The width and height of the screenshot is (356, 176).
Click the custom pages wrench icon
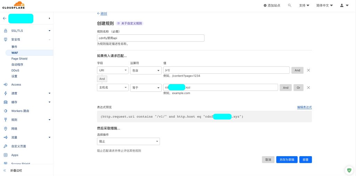pos(6,146)
